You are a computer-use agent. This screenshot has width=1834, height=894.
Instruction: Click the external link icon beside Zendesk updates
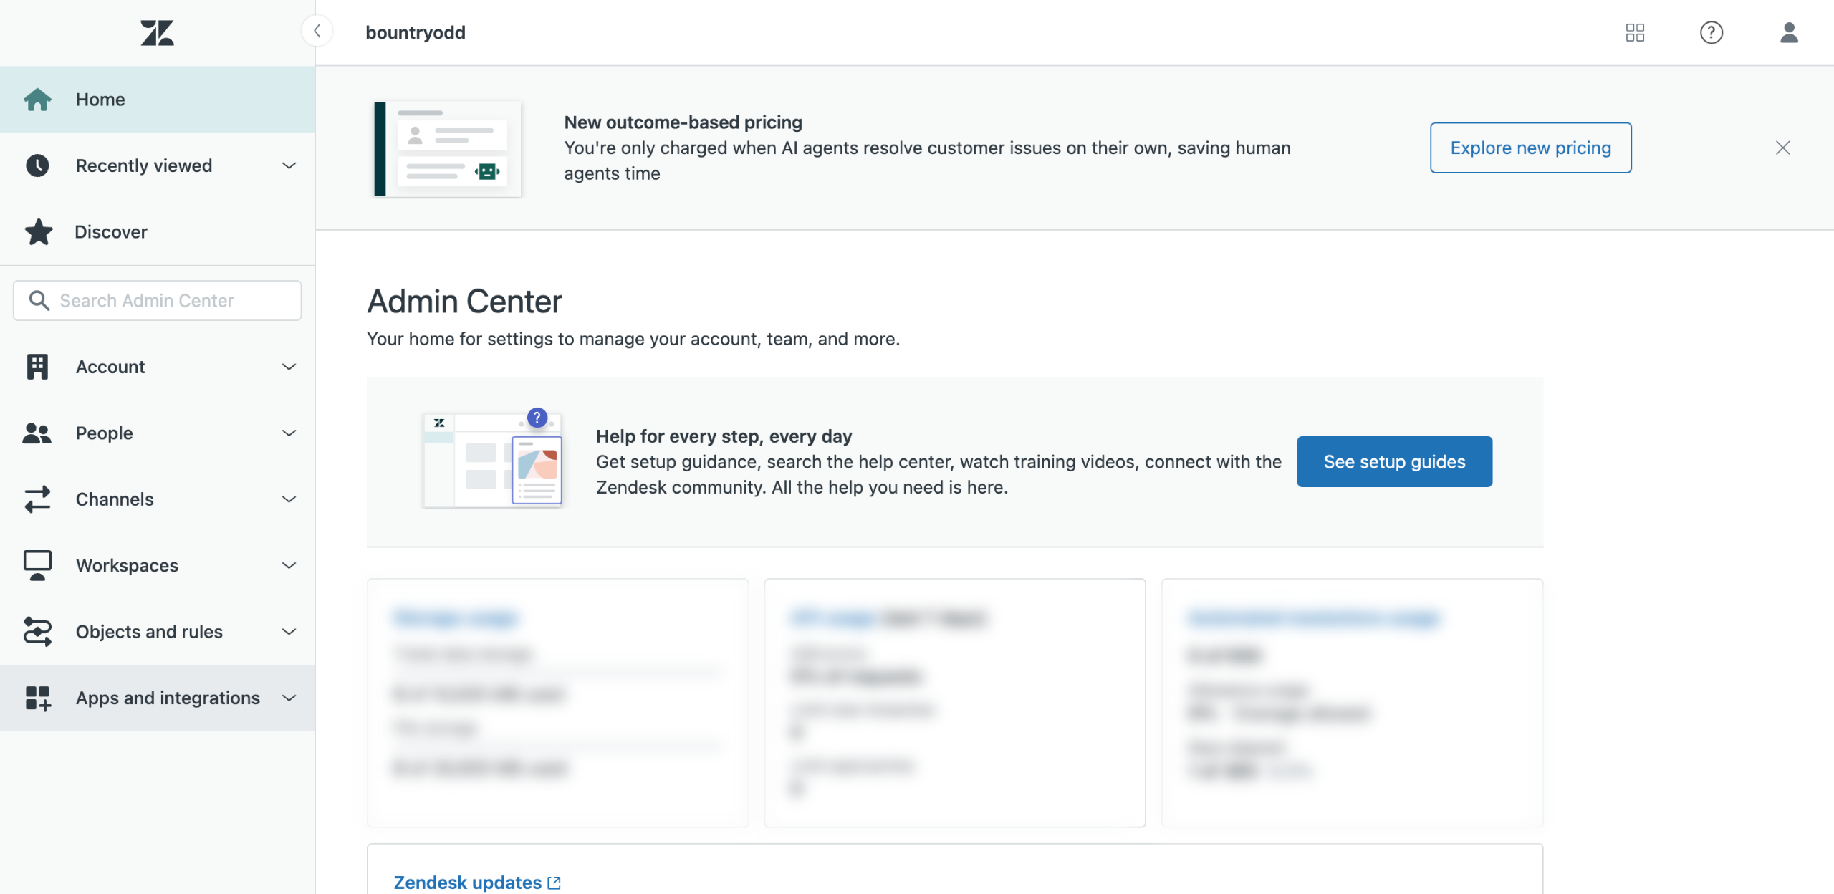[554, 883]
